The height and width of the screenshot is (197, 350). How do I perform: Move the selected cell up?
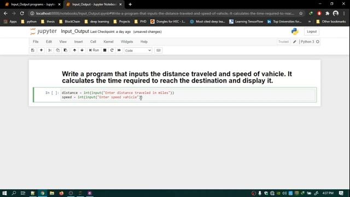click(x=74, y=50)
